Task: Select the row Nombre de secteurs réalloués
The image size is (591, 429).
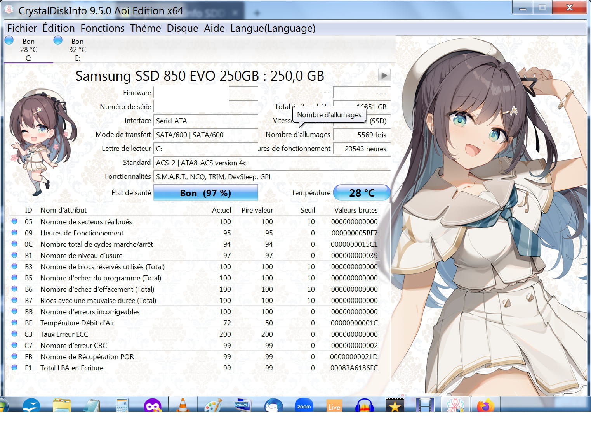Action: [194, 221]
